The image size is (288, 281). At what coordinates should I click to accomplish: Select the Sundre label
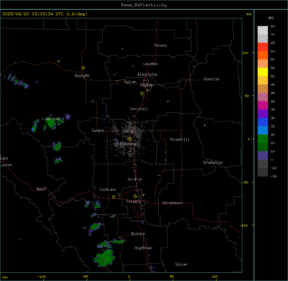click(x=98, y=130)
